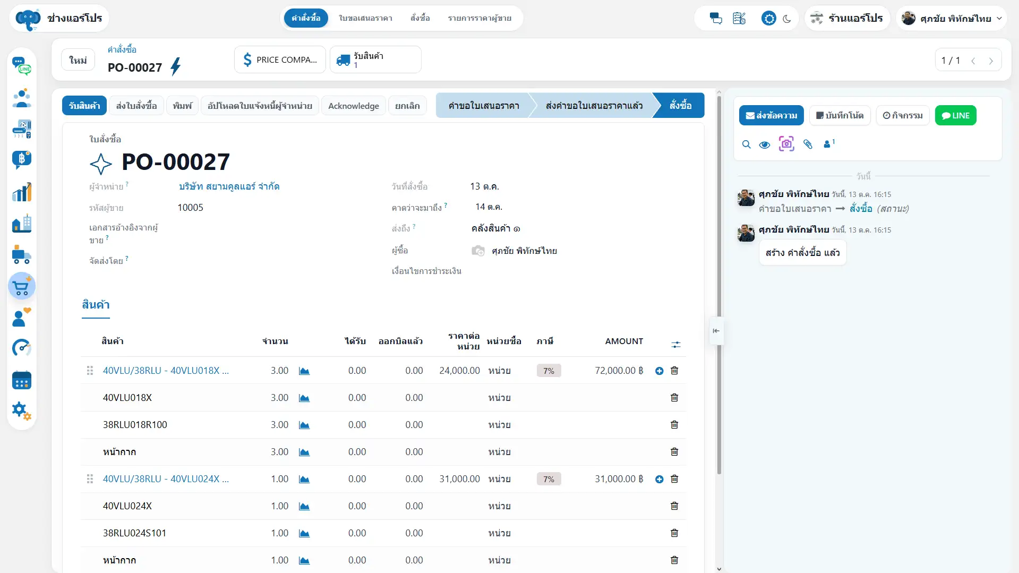Open the purchase cart sidebar module
Viewport: 1019px width, 573px height.
[x=22, y=287]
